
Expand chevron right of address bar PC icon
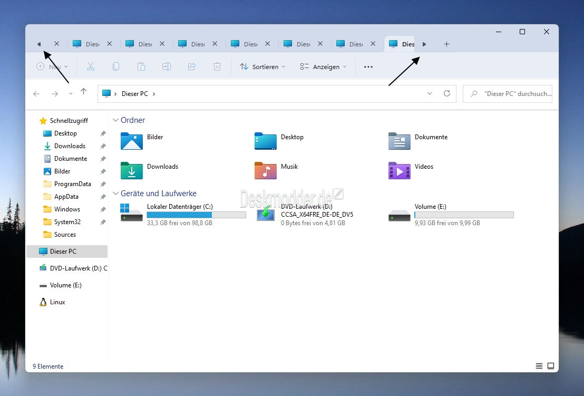[x=115, y=94]
